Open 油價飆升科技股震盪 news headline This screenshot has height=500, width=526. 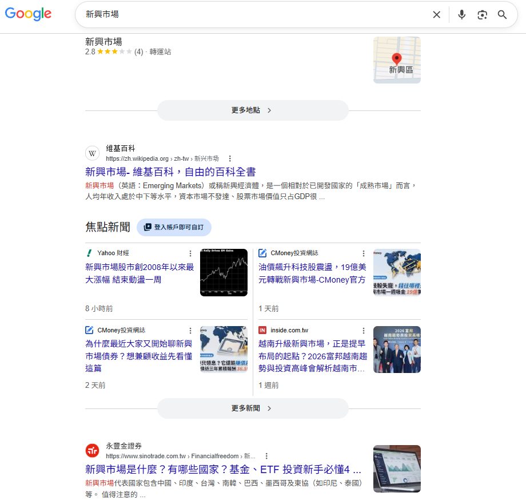312,273
